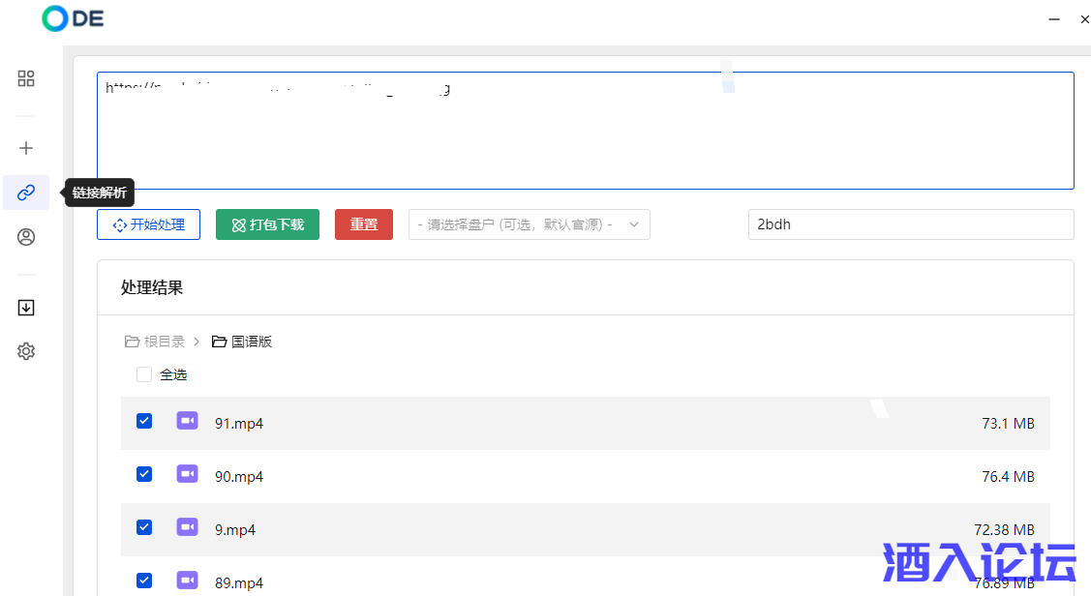This screenshot has height=596, width=1091.
Task: Click the video icon beside 89.mp4
Action: (x=187, y=581)
